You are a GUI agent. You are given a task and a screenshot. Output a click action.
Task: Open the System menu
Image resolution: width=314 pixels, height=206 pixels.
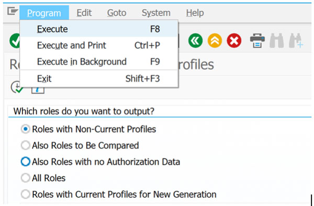click(x=156, y=13)
